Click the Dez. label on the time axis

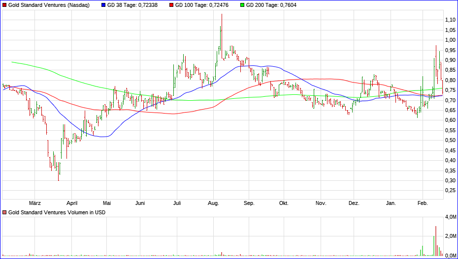tap(354, 203)
